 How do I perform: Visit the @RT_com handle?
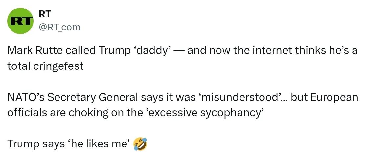tap(59, 28)
